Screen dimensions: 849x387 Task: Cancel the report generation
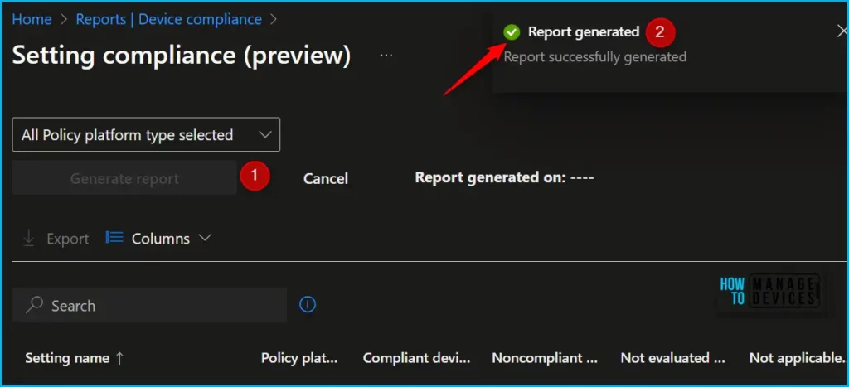click(x=325, y=179)
